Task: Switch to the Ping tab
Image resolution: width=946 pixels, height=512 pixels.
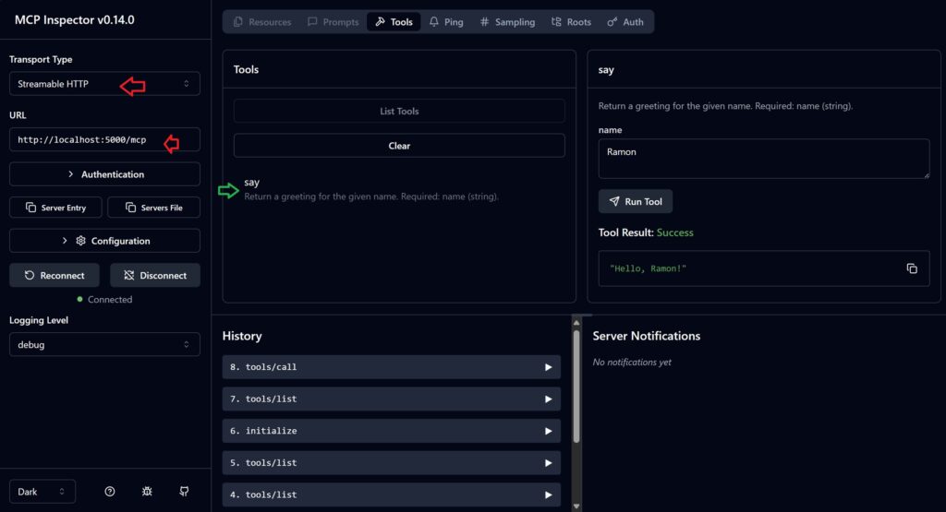Action: (x=446, y=22)
